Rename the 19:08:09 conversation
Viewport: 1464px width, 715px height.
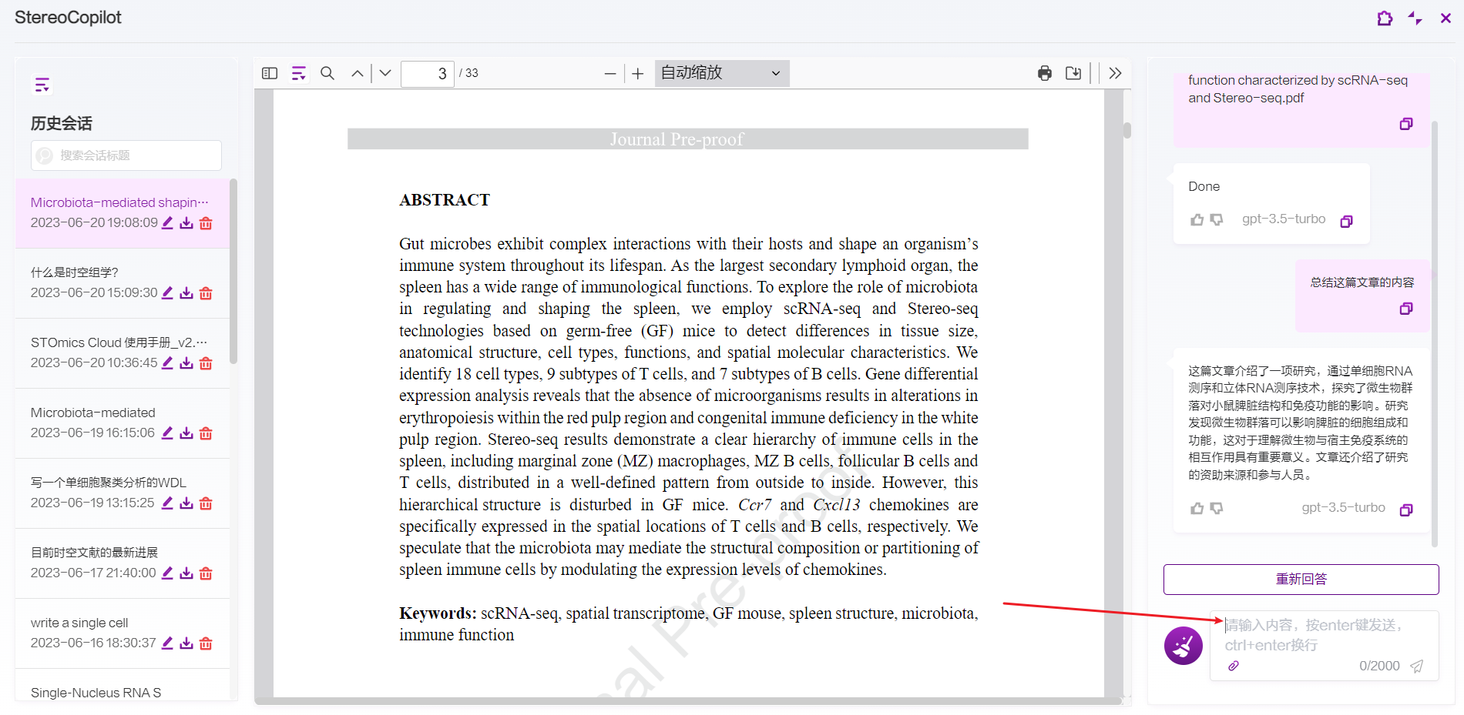[x=167, y=222]
